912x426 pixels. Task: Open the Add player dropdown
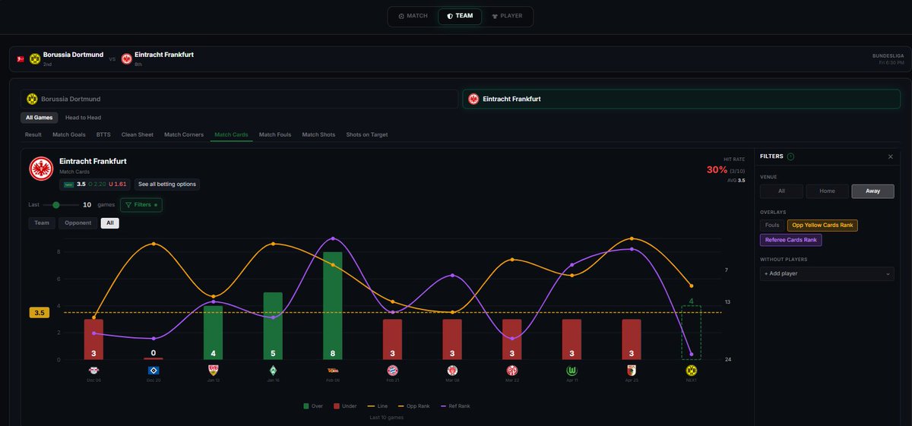[827, 273]
